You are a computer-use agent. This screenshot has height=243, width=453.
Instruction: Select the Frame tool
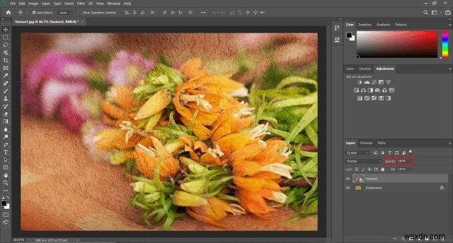coord(5,68)
